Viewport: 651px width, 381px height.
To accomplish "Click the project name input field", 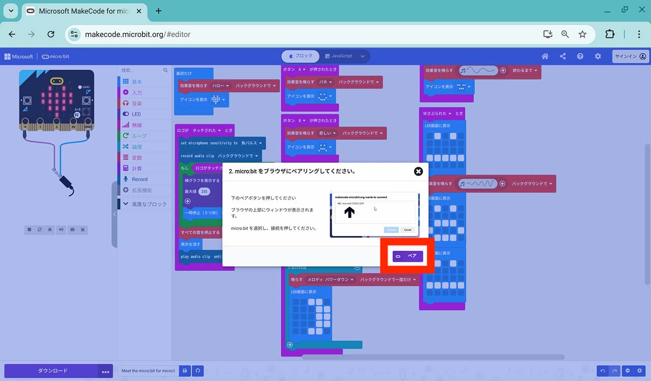I will coord(148,371).
